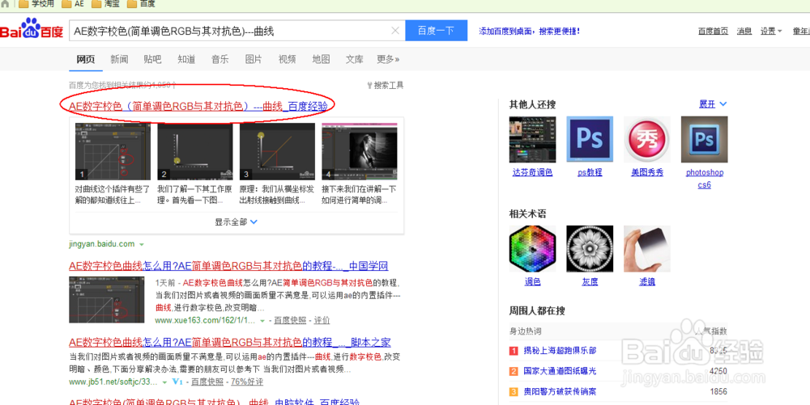This screenshot has width=810, height=405.
Task: Open the 达芬奇调色 thumbnail image
Action: (532, 139)
